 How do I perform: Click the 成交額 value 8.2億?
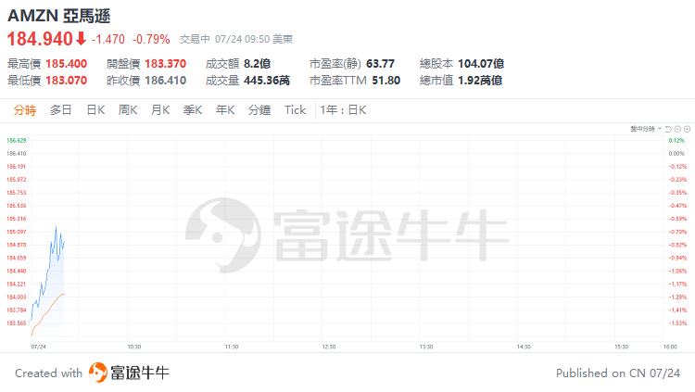[x=257, y=64]
